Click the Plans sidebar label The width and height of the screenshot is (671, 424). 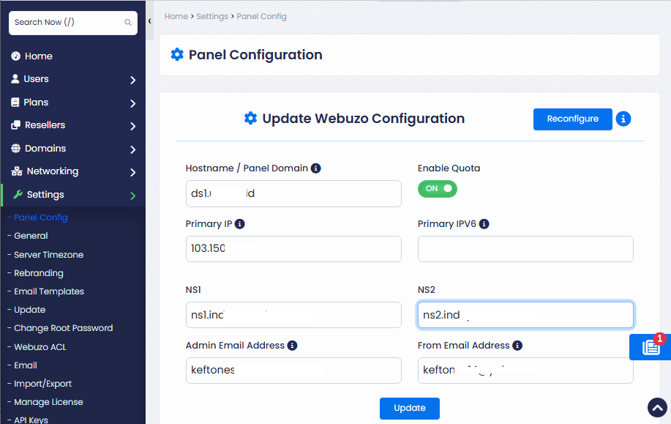tap(36, 103)
